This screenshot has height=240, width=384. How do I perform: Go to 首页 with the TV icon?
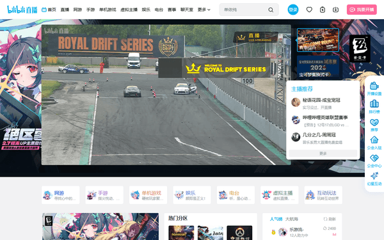coord(49,10)
